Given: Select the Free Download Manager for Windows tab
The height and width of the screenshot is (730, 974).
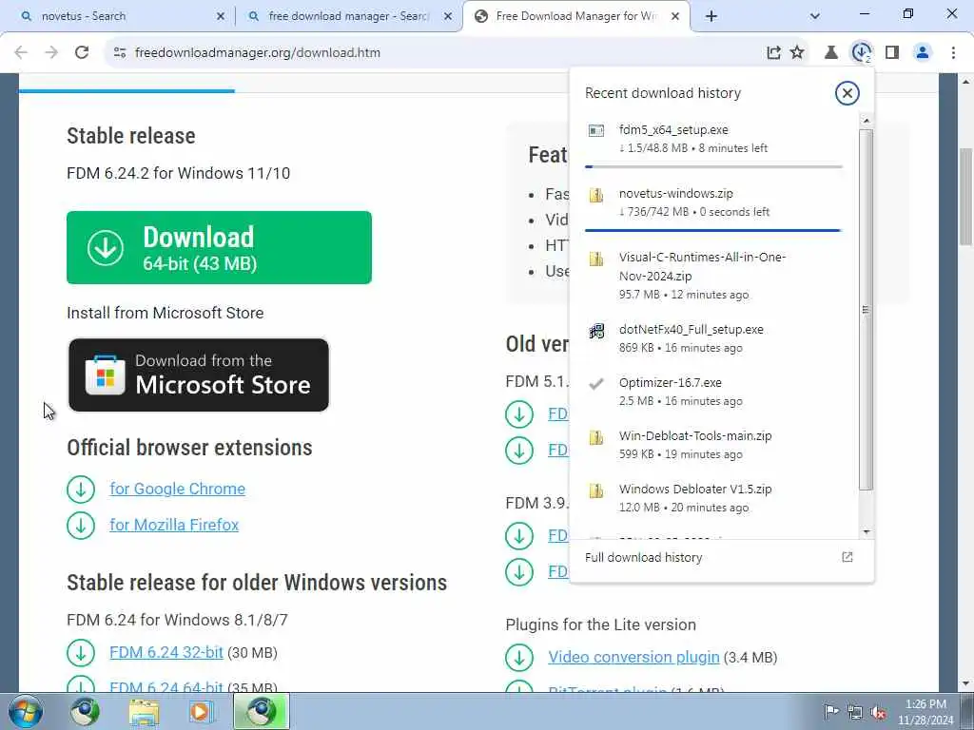Looking at the screenshot, I should coord(576,17).
